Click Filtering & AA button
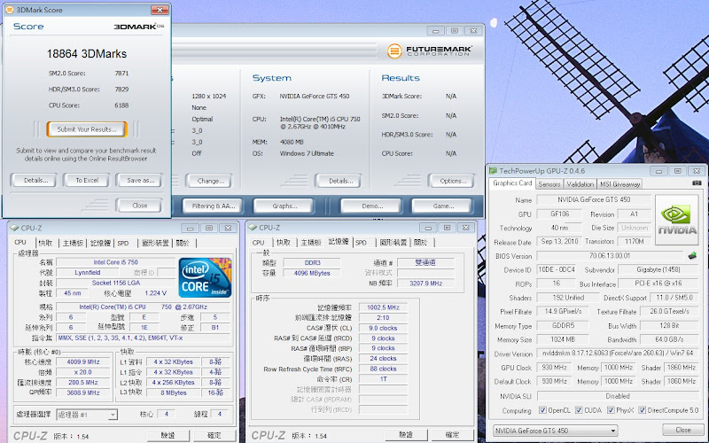709x443 pixels. pyautogui.click(x=212, y=206)
